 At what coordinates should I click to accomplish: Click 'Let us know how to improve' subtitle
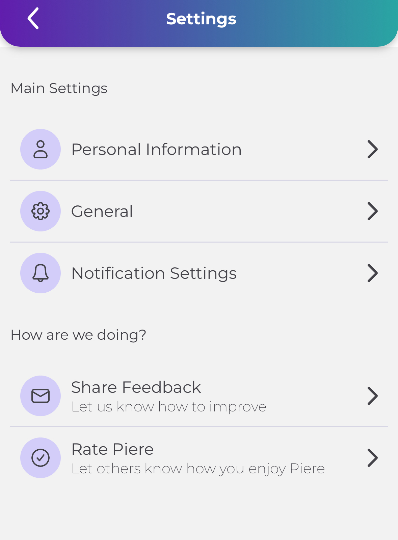(169, 407)
